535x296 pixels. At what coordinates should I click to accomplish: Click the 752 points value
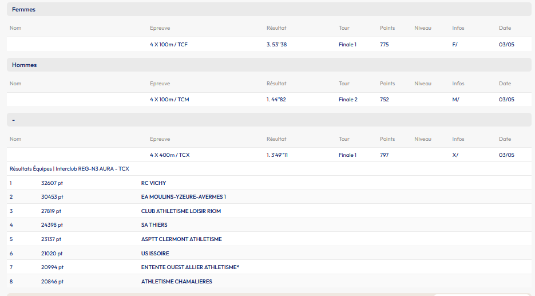click(384, 100)
